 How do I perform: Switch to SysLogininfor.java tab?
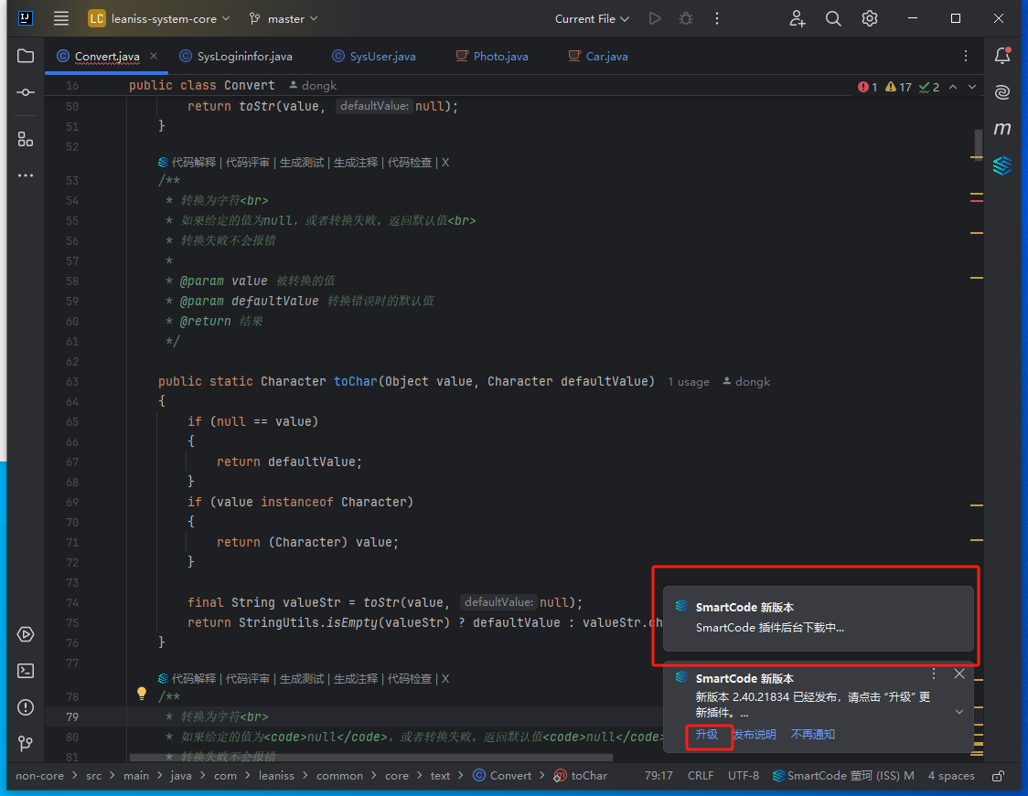(x=236, y=57)
